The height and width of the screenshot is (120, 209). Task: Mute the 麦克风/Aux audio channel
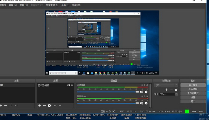[x=142, y=103]
